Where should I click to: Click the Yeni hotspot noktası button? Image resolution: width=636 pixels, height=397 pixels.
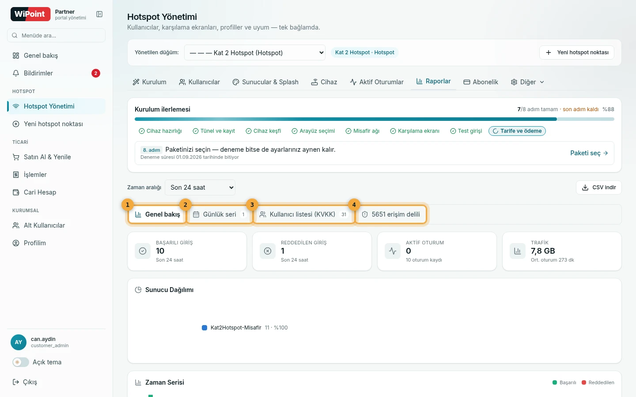point(577,52)
